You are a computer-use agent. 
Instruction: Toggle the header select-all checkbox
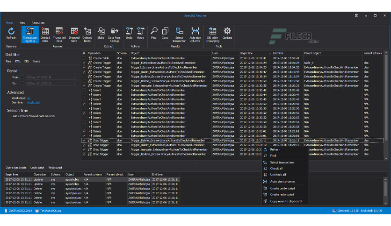tap(84, 53)
